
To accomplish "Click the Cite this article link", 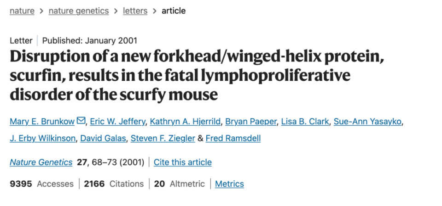I will (x=183, y=162).
